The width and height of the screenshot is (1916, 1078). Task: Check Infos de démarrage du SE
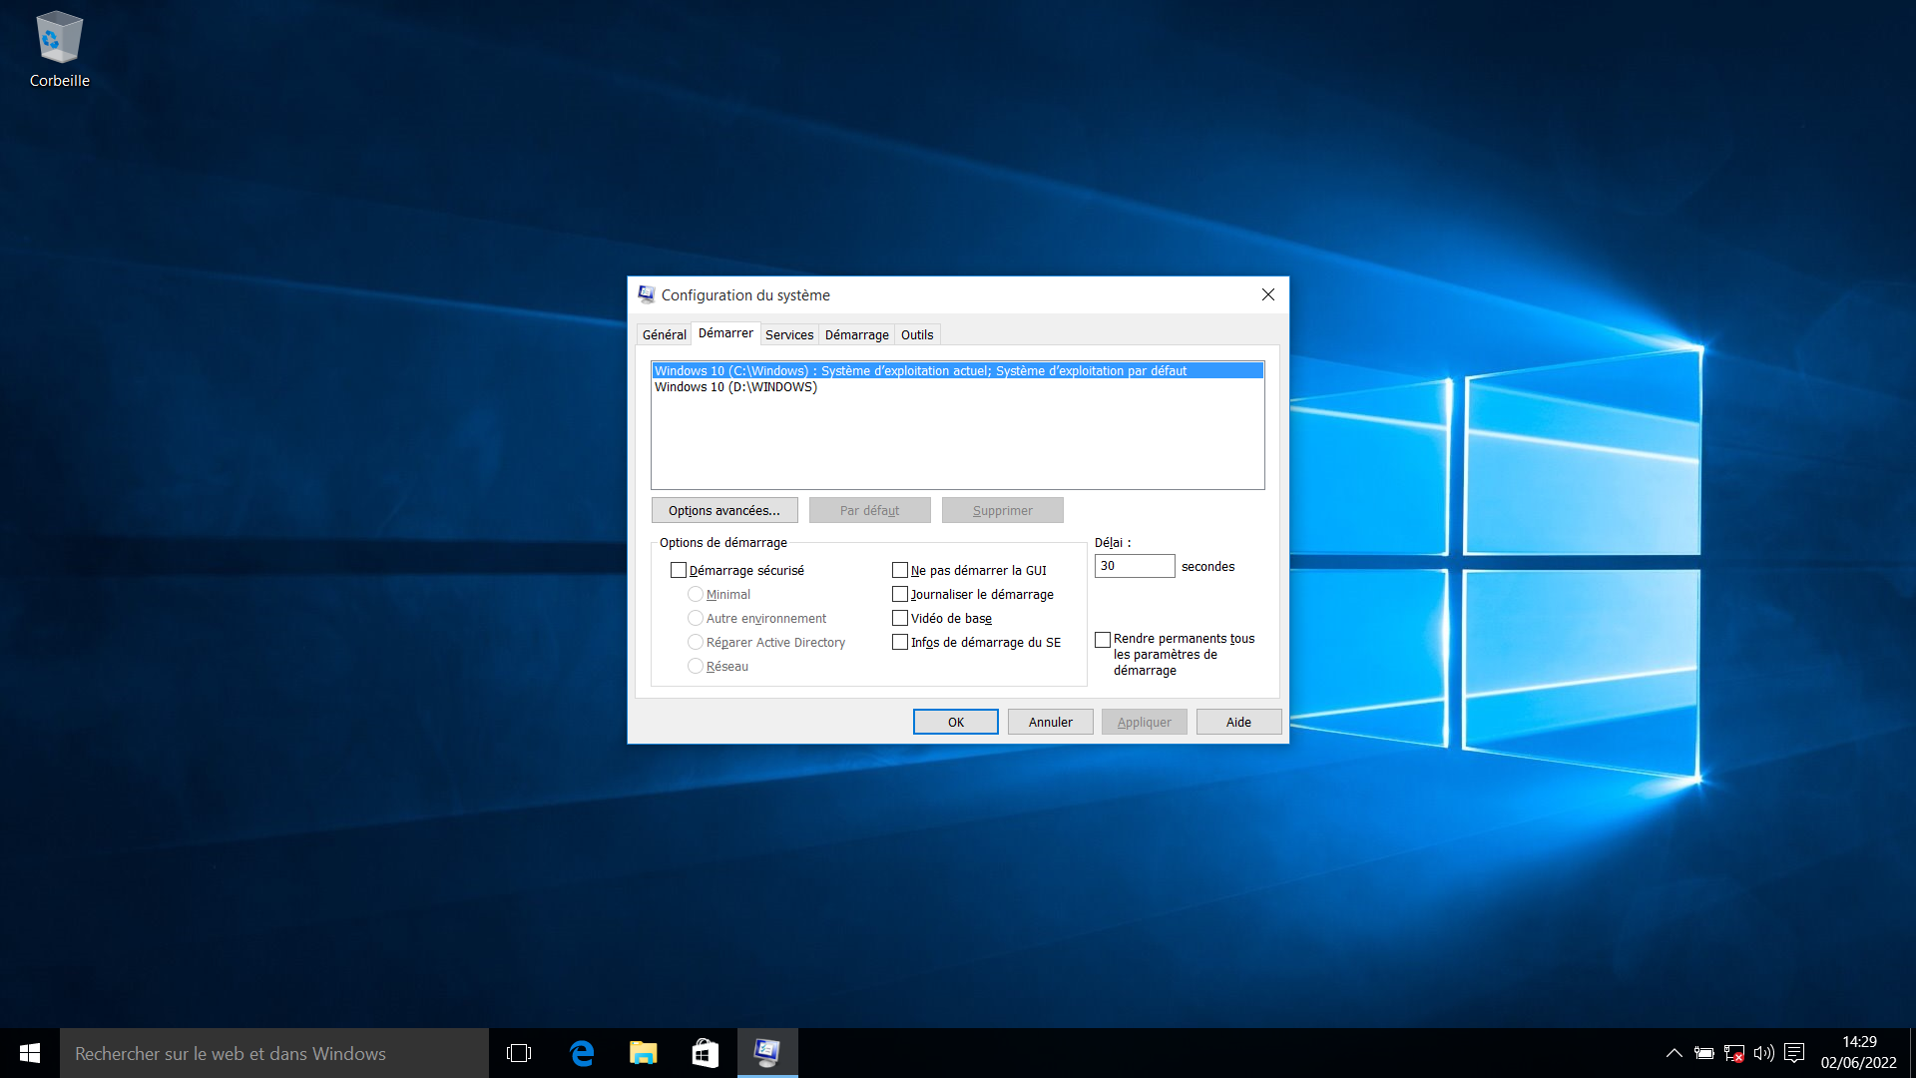click(900, 642)
